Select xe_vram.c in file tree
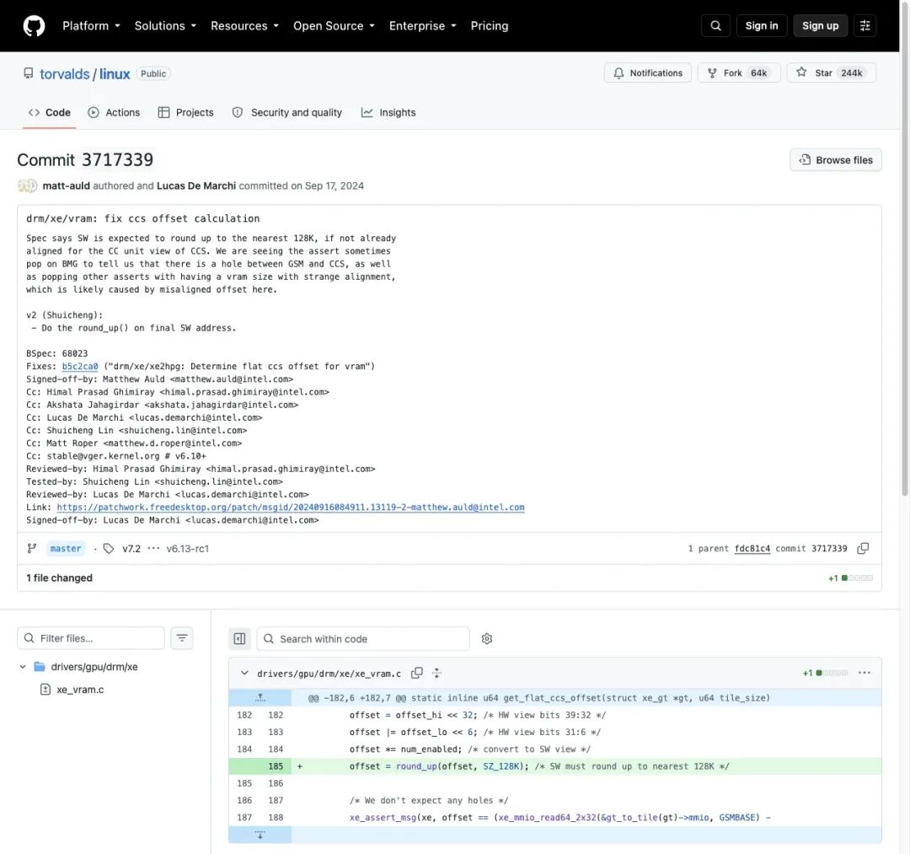 (80, 690)
